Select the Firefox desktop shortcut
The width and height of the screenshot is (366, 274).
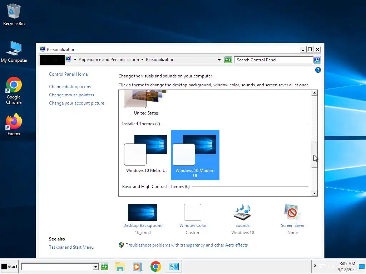point(14,125)
